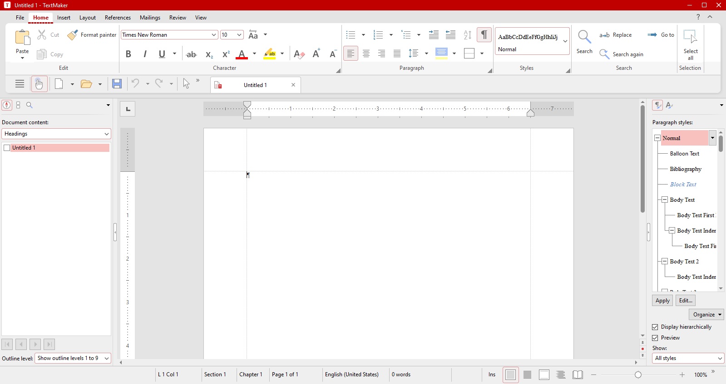Viewport: 726px width, 384px height.
Task: Click the Edit... button for styles
Action: [686, 301]
